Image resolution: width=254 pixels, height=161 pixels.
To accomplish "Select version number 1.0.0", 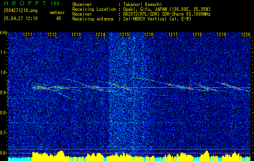I will [55, 4].
